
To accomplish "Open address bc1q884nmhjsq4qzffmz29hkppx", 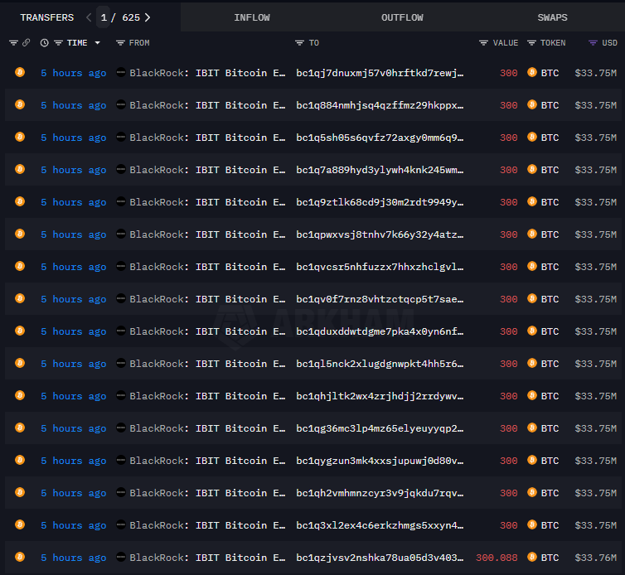I will click(380, 105).
